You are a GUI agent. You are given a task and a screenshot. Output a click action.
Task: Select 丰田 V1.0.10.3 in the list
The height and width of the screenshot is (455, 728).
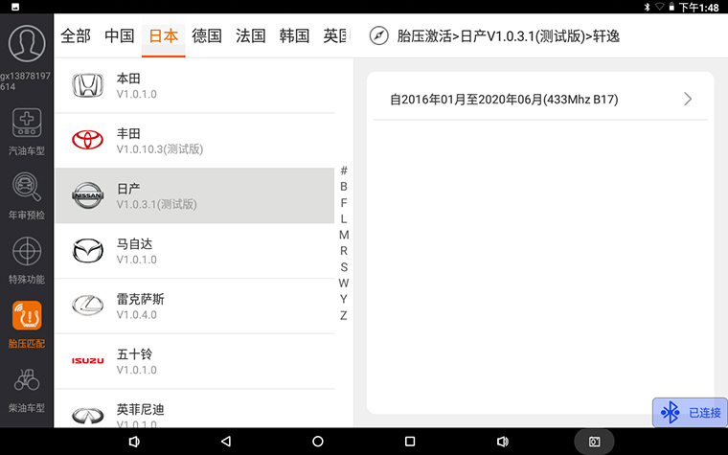tap(195, 140)
